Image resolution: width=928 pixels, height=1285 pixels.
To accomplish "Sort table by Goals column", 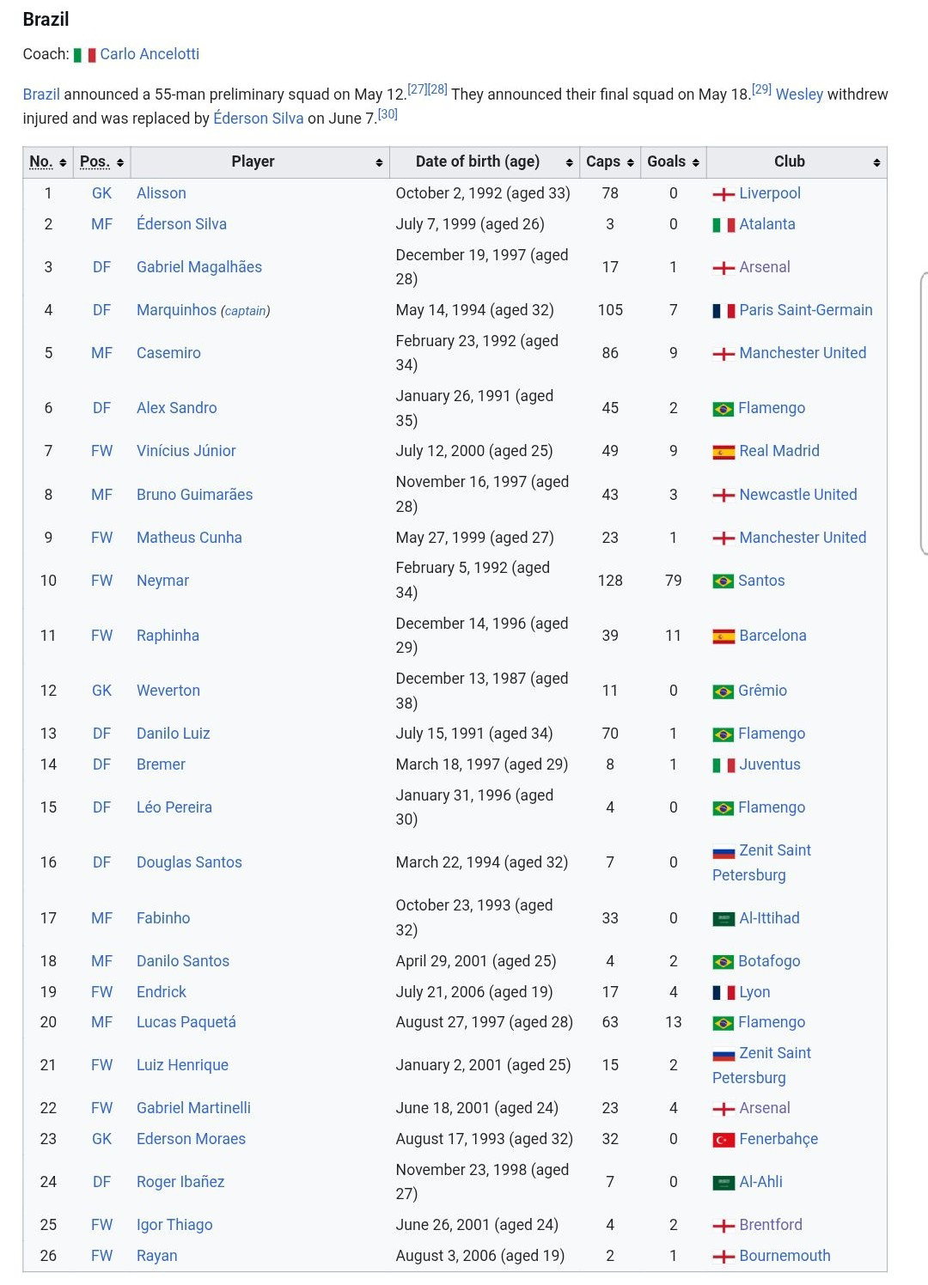I will coord(673,161).
